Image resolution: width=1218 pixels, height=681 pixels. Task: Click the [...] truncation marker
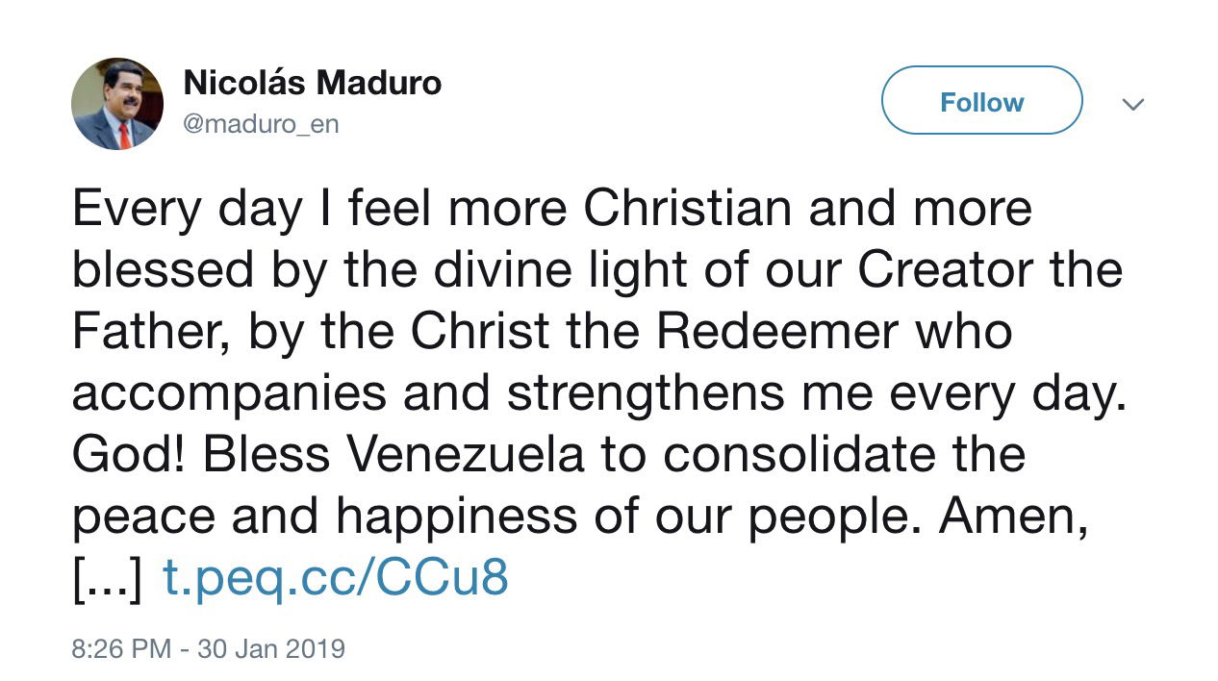pos(108,579)
